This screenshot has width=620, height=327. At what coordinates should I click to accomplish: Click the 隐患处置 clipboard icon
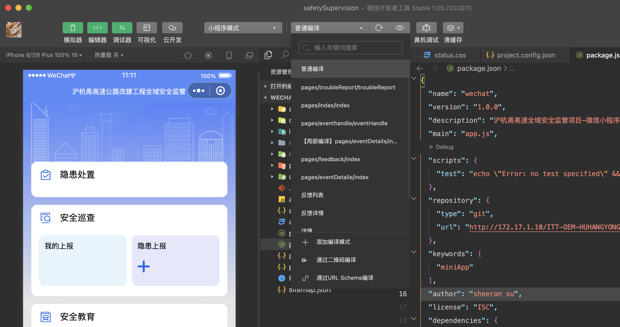coord(46,175)
